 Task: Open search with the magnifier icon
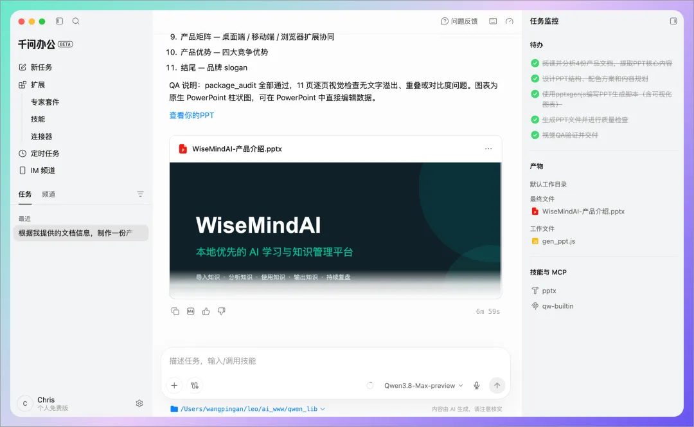click(x=76, y=21)
